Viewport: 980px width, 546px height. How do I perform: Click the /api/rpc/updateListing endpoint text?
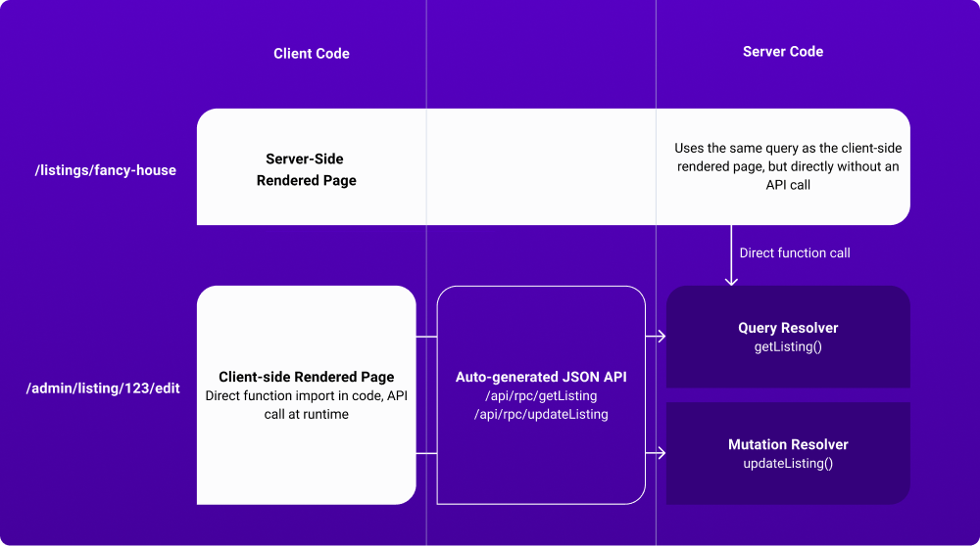click(541, 414)
